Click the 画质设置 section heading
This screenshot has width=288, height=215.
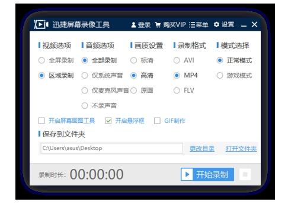149,45
